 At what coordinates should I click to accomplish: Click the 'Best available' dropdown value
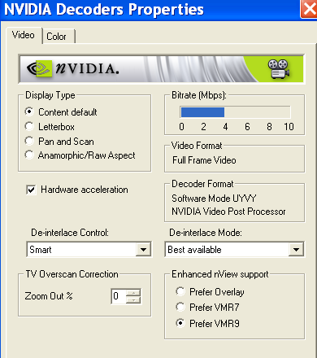point(194,250)
